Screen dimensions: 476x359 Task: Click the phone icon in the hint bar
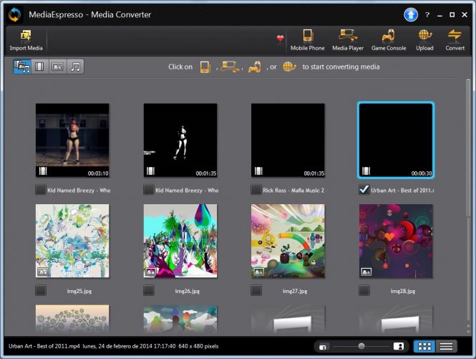point(205,67)
